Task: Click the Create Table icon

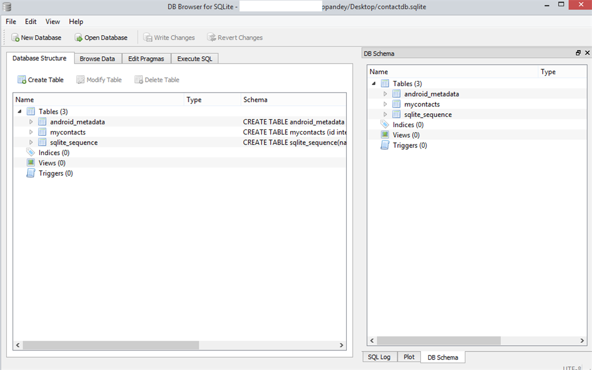Action: (x=22, y=80)
